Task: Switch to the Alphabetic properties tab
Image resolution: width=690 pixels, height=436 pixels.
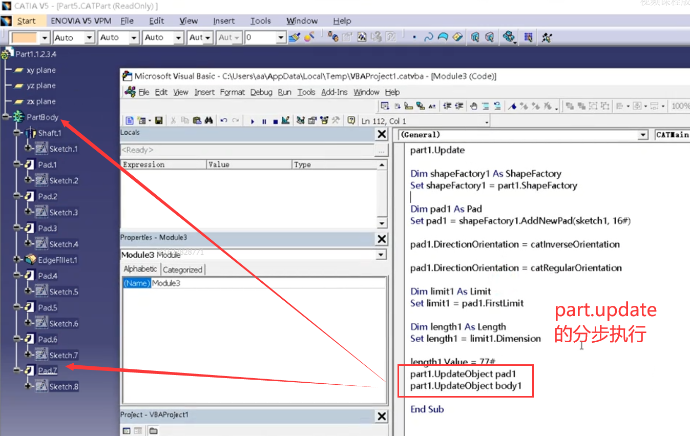Action: [140, 269]
